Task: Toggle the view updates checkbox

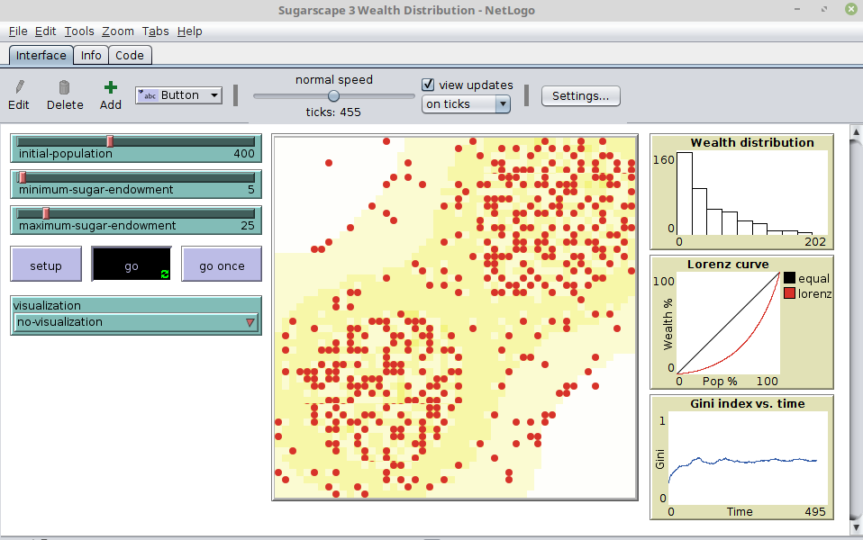Action: (429, 85)
